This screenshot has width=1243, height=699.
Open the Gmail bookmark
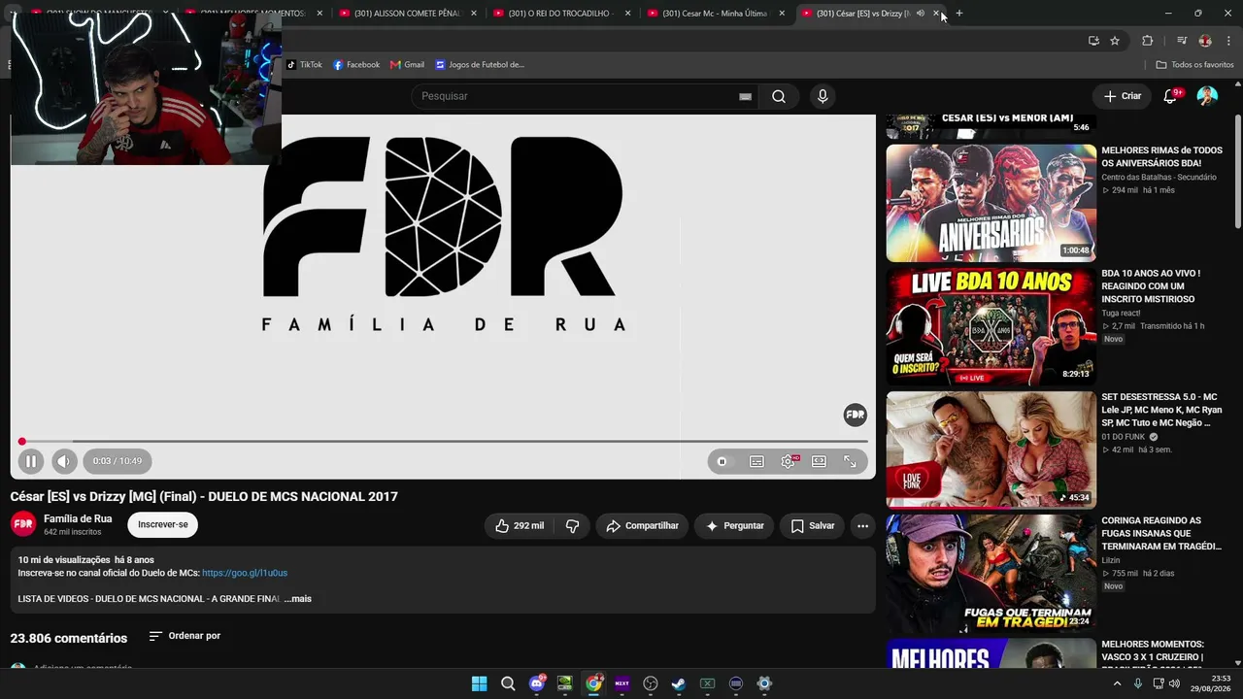pyautogui.click(x=408, y=65)
